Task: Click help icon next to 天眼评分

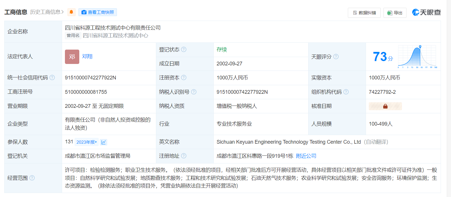Action: coord(336,56)
